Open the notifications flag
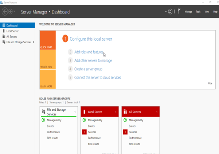 point(179,12)
